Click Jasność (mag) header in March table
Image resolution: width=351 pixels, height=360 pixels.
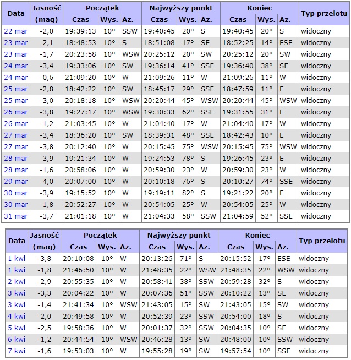(46, 14)
